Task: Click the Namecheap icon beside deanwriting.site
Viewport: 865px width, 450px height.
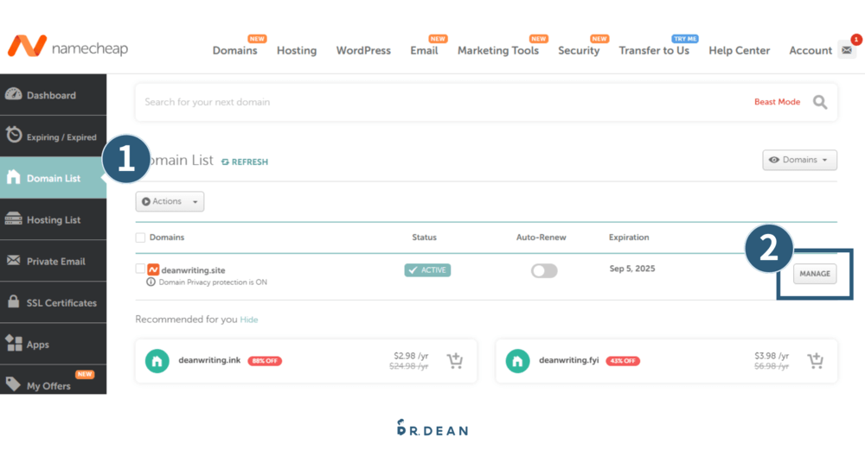Action: [x=153, y=269]
